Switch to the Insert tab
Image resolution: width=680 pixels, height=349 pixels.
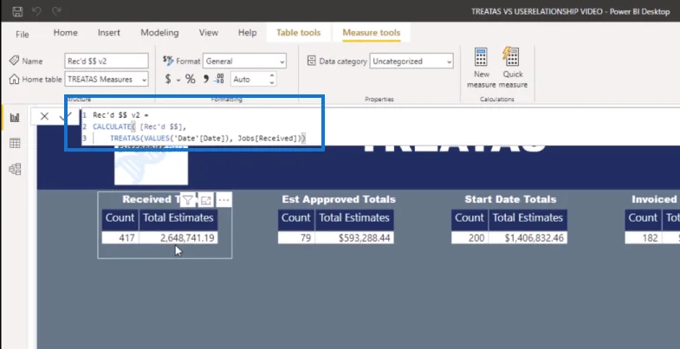click(109, 33)
